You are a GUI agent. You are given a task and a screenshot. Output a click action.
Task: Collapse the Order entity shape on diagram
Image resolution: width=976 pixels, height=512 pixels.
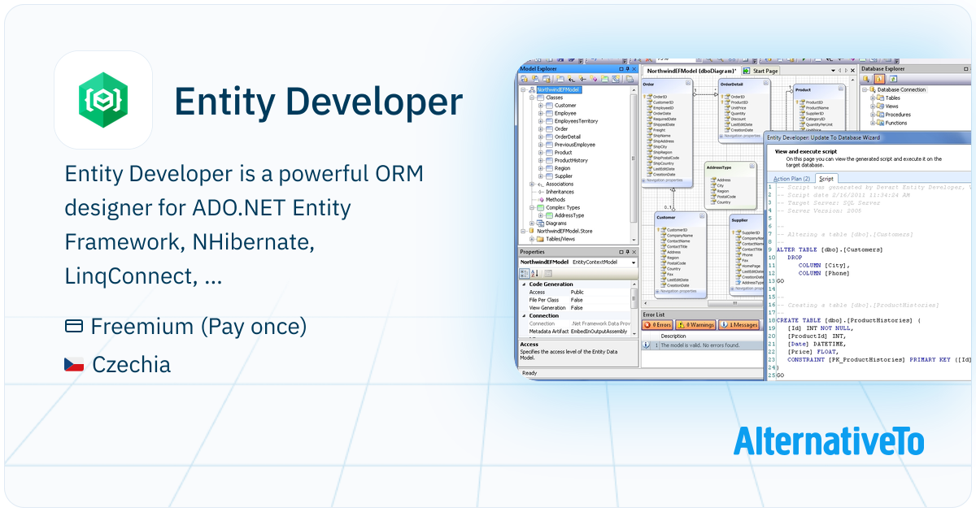click(687, 85)
